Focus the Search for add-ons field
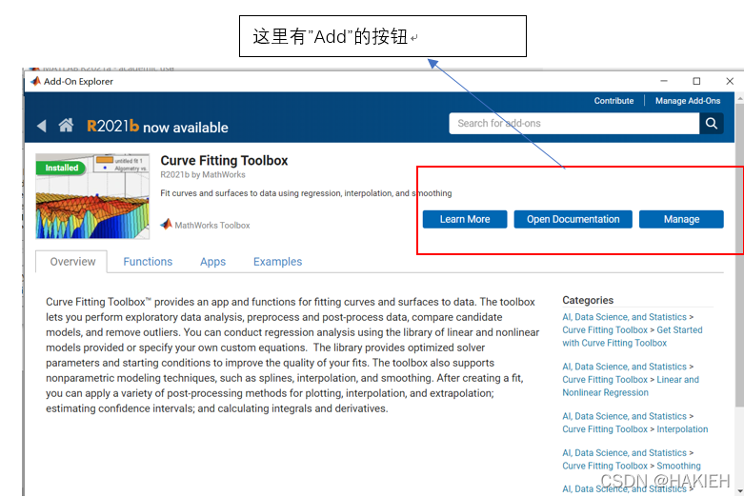 [x=574, y=124]
